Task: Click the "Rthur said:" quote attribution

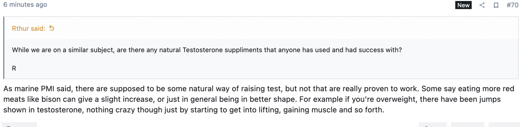Action: click(x=29, y=28)
